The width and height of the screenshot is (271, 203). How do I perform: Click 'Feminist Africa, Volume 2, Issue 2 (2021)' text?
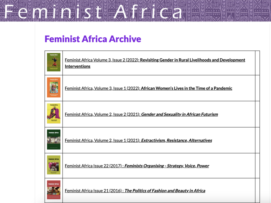point(102,114)
